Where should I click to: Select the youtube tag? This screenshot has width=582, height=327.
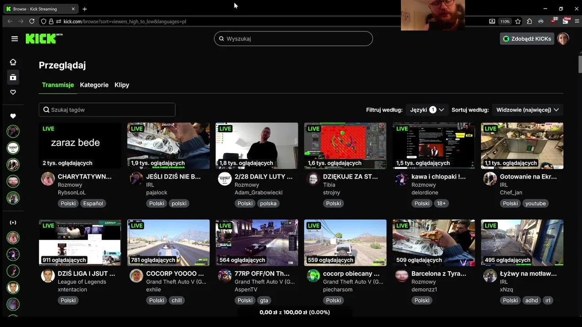(x=536, y=203)
